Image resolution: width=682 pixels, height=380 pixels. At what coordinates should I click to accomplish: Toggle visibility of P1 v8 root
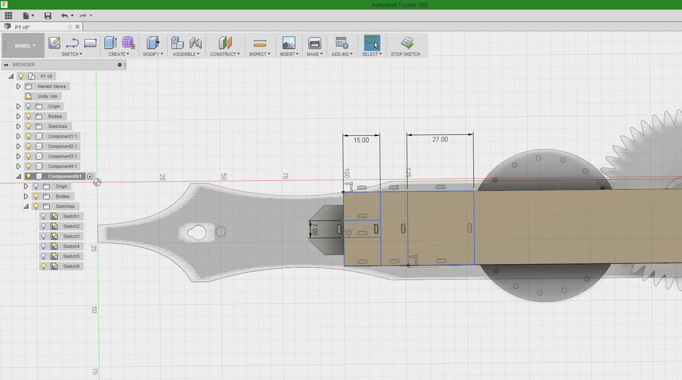click(x=21, y=76)
